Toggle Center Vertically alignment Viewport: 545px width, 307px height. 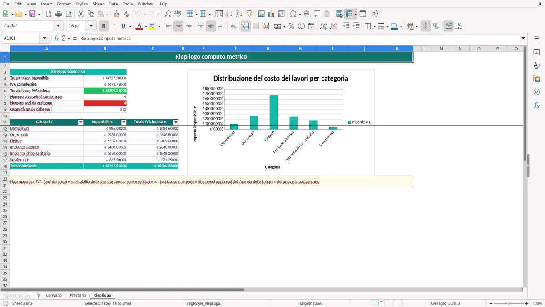(211, 26)
